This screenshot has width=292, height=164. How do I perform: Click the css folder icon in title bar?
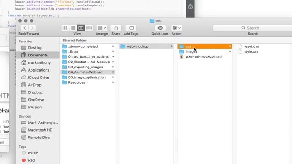pyautogui.click(x=152, y=21)
